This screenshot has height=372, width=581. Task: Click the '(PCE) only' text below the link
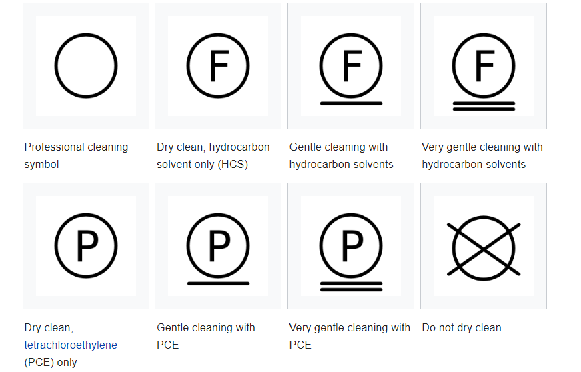(51, 363)
